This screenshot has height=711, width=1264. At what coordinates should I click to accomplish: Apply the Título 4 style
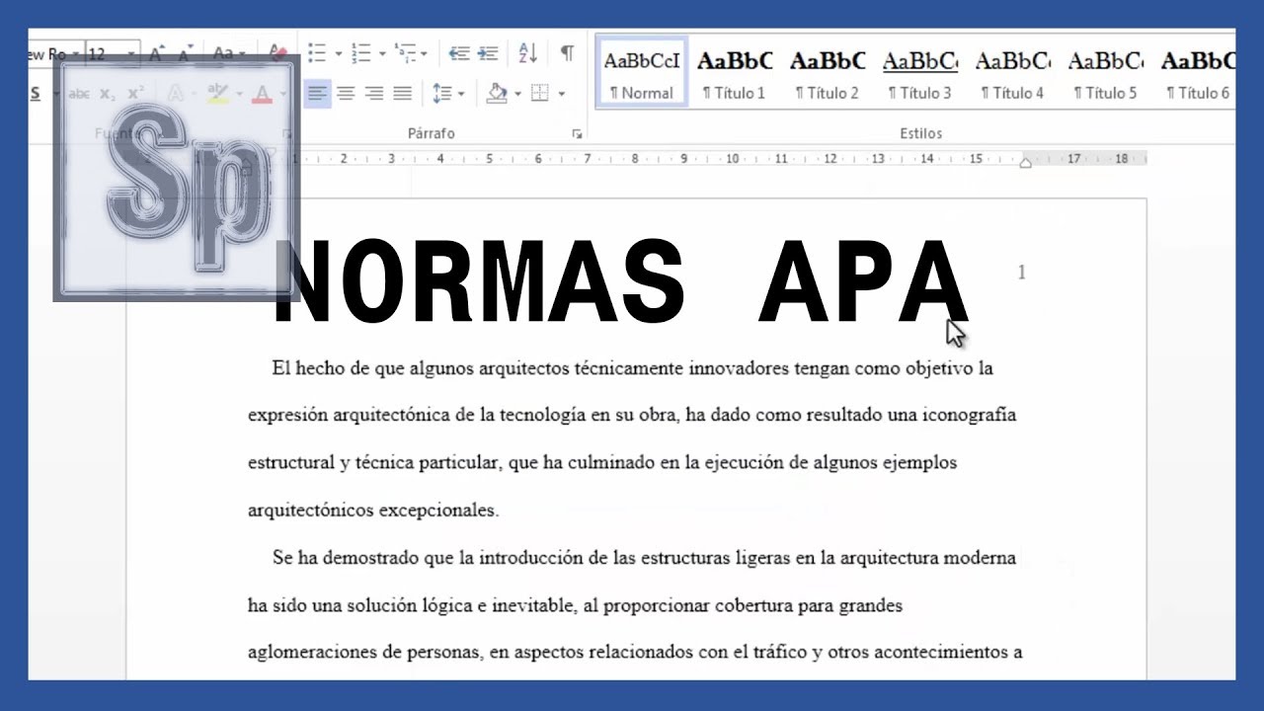(1013, 75)
